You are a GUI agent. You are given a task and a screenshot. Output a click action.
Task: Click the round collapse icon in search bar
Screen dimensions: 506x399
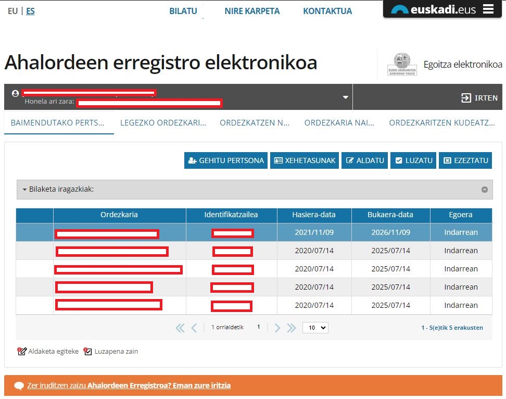tap(484, 190)
